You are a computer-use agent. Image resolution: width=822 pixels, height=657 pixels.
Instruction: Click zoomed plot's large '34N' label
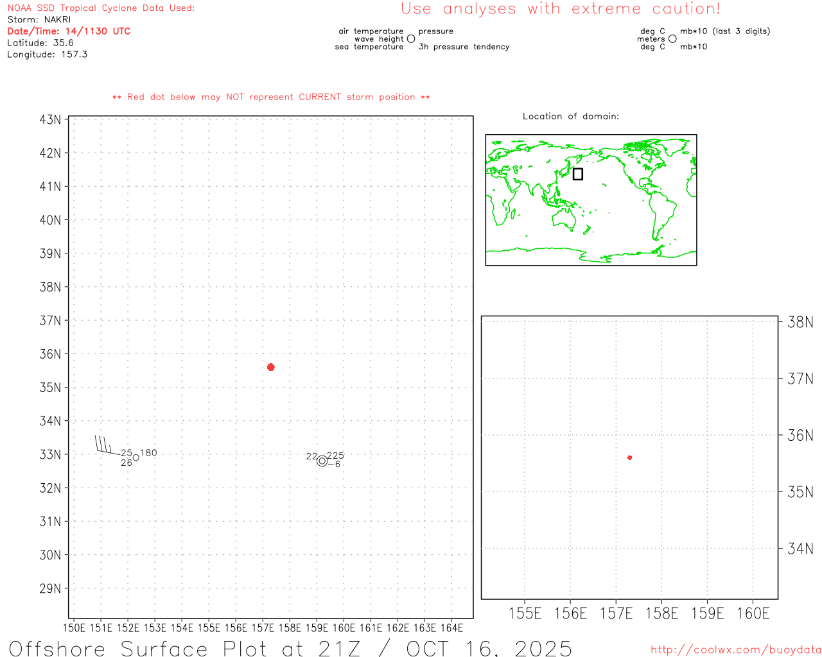[800, 549]
